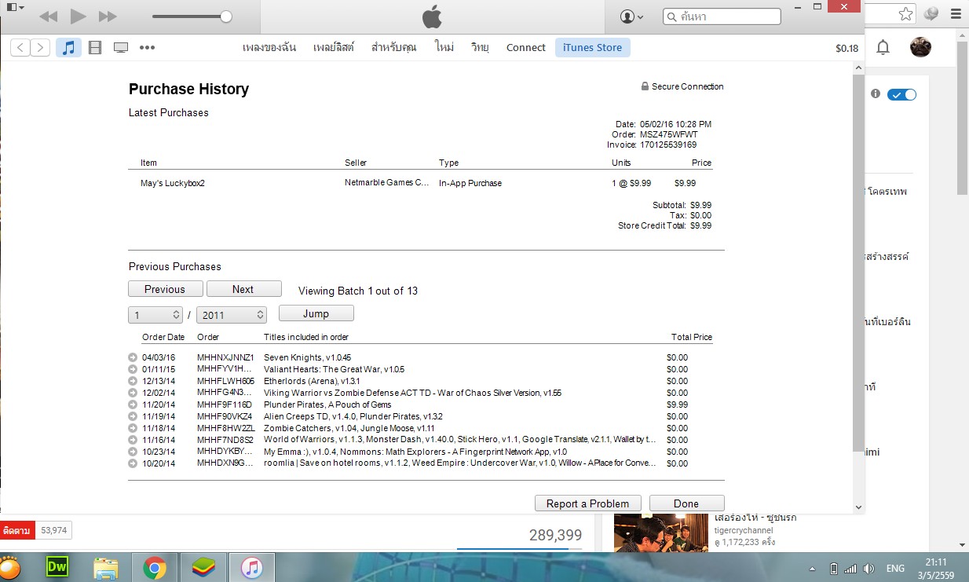Adjust the volume slider knob

coord(226,16)
